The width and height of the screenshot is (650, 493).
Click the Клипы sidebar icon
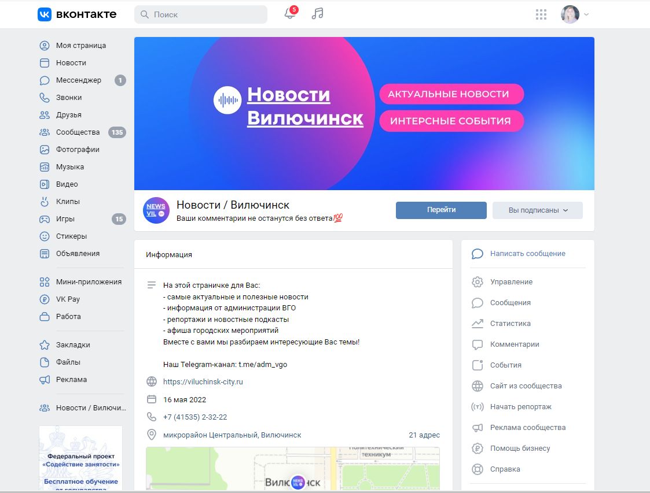[45, 202]
